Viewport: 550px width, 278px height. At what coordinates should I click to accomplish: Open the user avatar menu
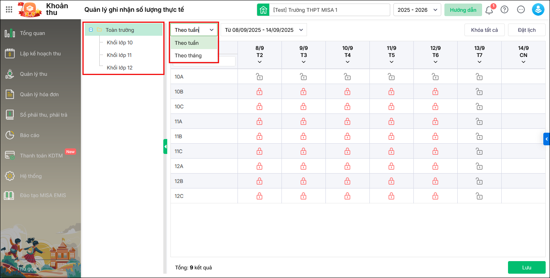click(x=538, y=10)
